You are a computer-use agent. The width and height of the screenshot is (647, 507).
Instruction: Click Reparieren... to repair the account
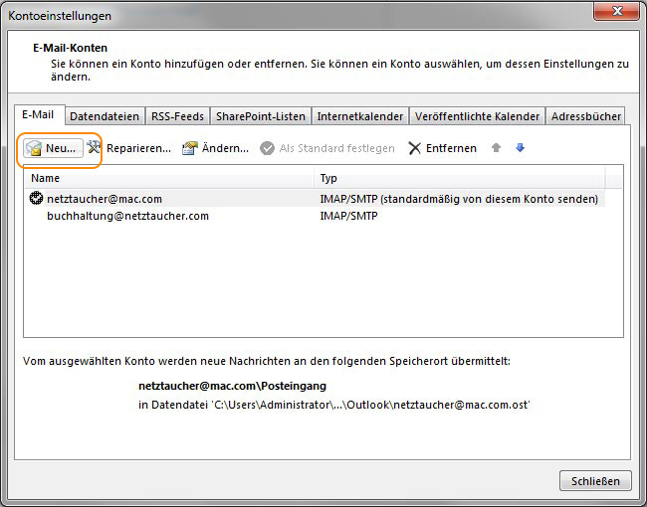128,148
